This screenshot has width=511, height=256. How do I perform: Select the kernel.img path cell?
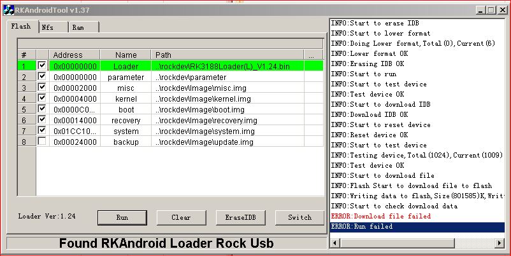pos(227,98)
